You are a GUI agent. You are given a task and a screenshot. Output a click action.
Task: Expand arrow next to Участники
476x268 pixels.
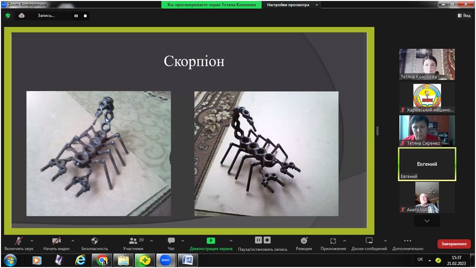(151, 241)
